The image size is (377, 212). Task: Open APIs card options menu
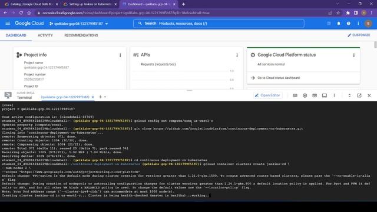click(237, 55)
